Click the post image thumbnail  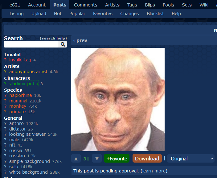(118, 99)
